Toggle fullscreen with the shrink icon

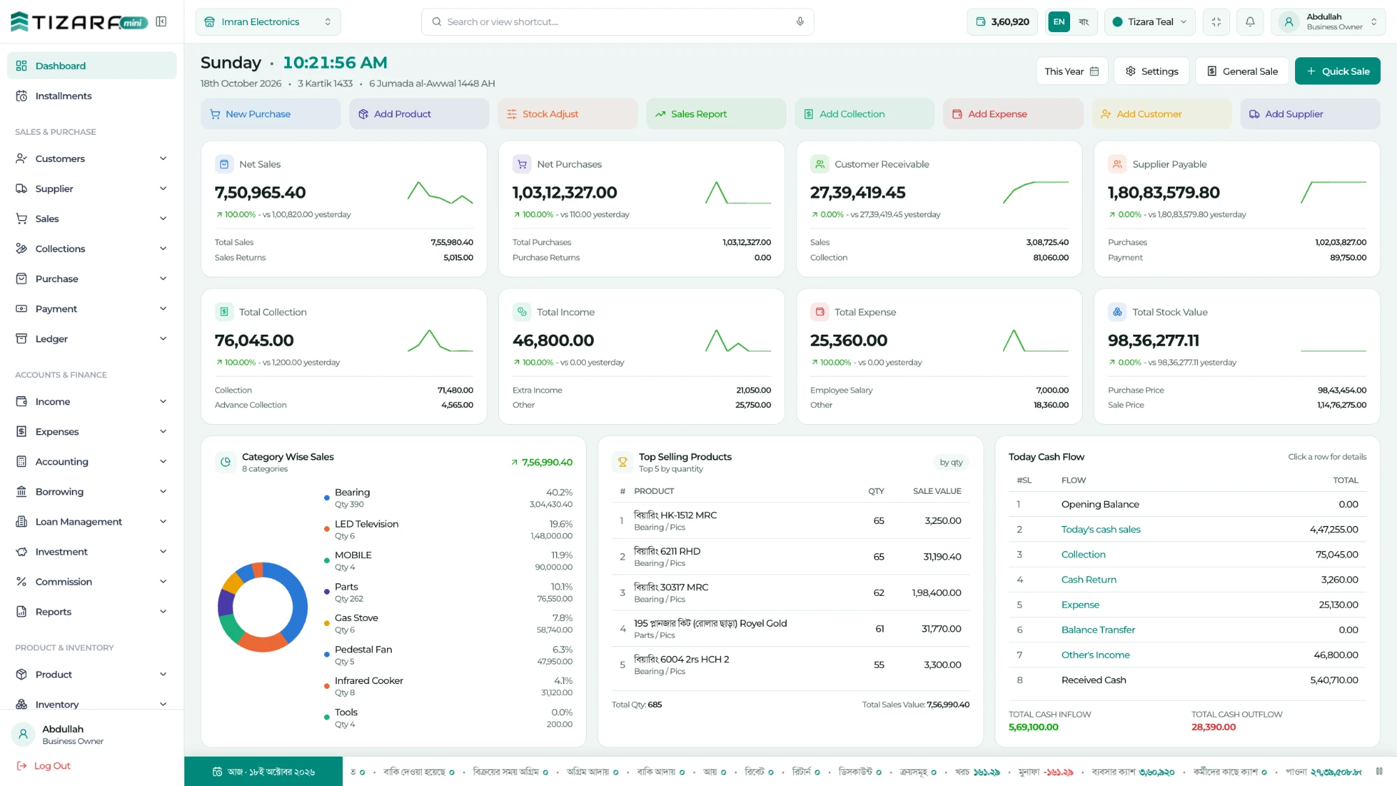click(1216, 22)
